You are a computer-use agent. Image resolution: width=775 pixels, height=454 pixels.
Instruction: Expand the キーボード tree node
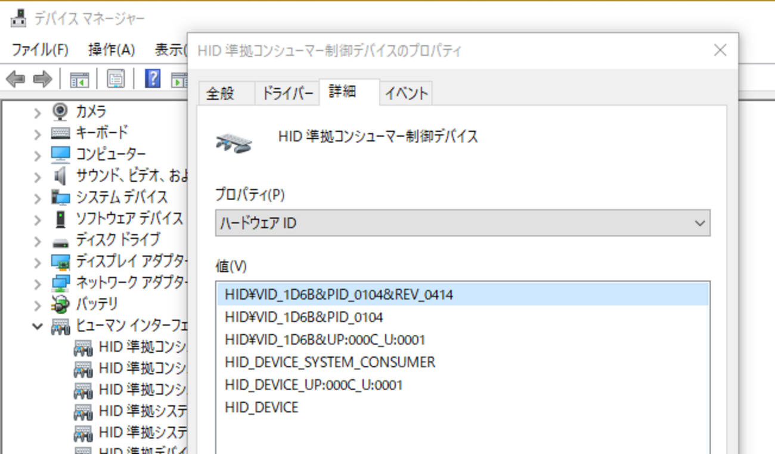(38, 133)
